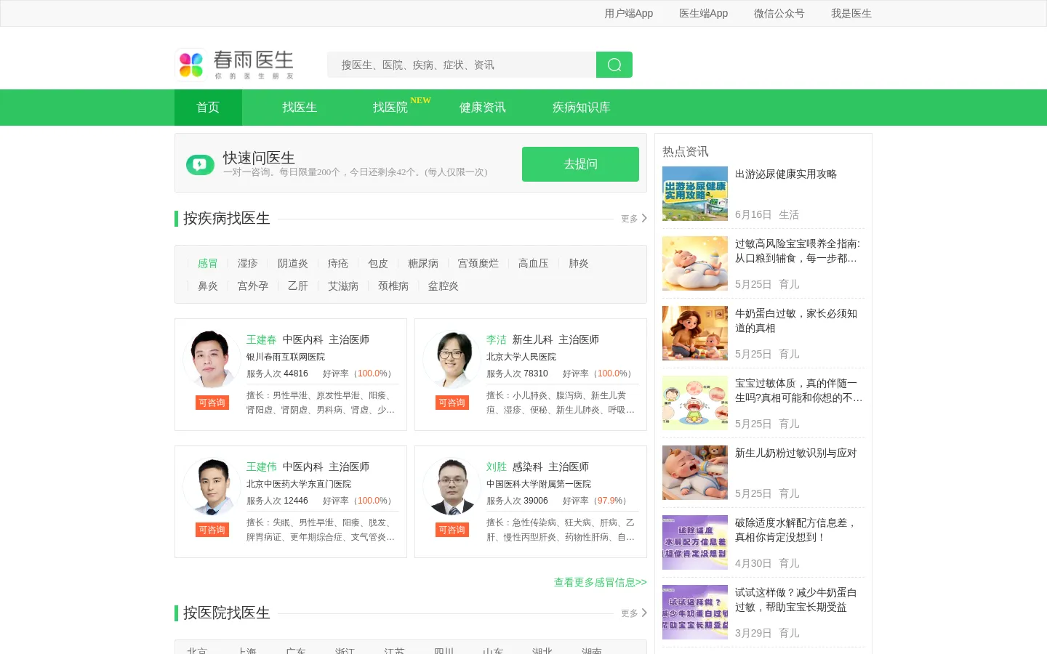Image resolution: width=1047 pixels, height=654 pixels.
Task: Click doctor name 刘胜
Action: pyautogui.click(x=497, y=467)
